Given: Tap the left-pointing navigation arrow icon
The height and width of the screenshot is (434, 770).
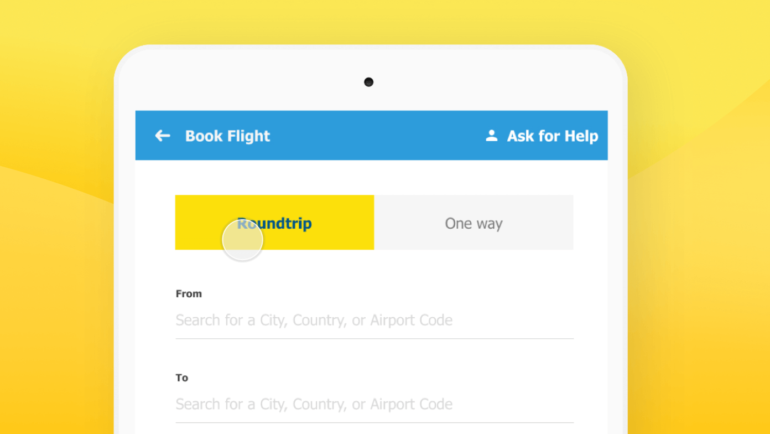Looking at the screenshot, I should 162,135.
